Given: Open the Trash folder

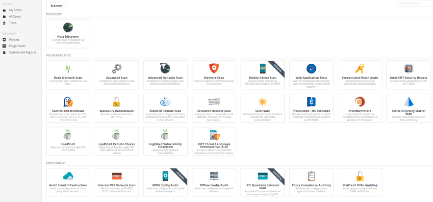Looking at the screenshot, I should 13,23.
